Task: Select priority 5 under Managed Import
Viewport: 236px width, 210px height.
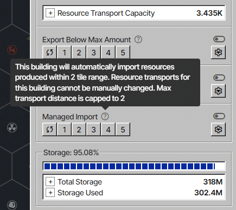Action: [123, 130]
